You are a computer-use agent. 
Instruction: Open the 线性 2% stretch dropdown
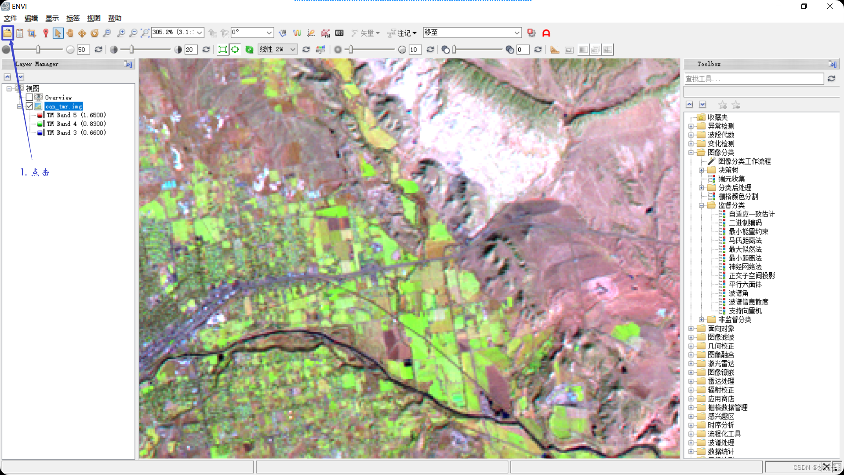point(292,50)
